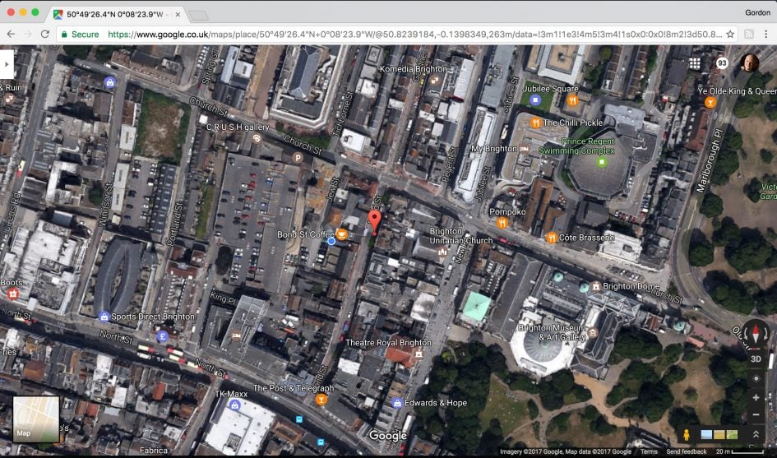777x458 pixels.
Task: Open Bond St Coffee cafe icon
Action: coord(341,234)
